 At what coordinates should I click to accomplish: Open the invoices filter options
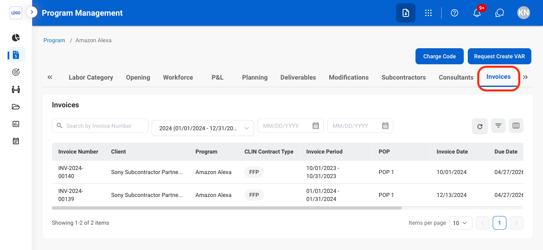click(x=498, y=126)
